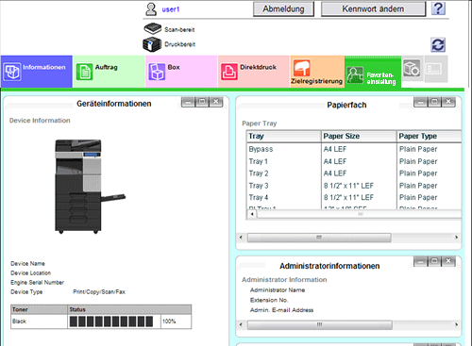The height and width of the screenshot is (346, 472).
Task: Open the Box tab
Action: click(181, 72)
